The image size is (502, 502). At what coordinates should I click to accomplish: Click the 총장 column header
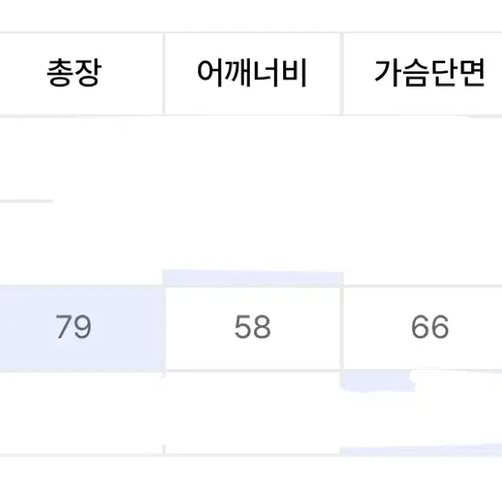click(x=75, y=73)
